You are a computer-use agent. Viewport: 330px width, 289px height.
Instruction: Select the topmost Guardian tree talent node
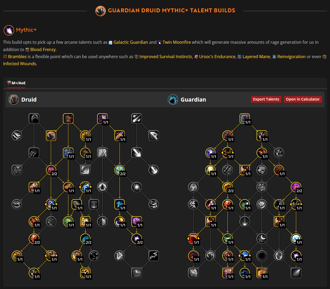click(x=245, y=118)
